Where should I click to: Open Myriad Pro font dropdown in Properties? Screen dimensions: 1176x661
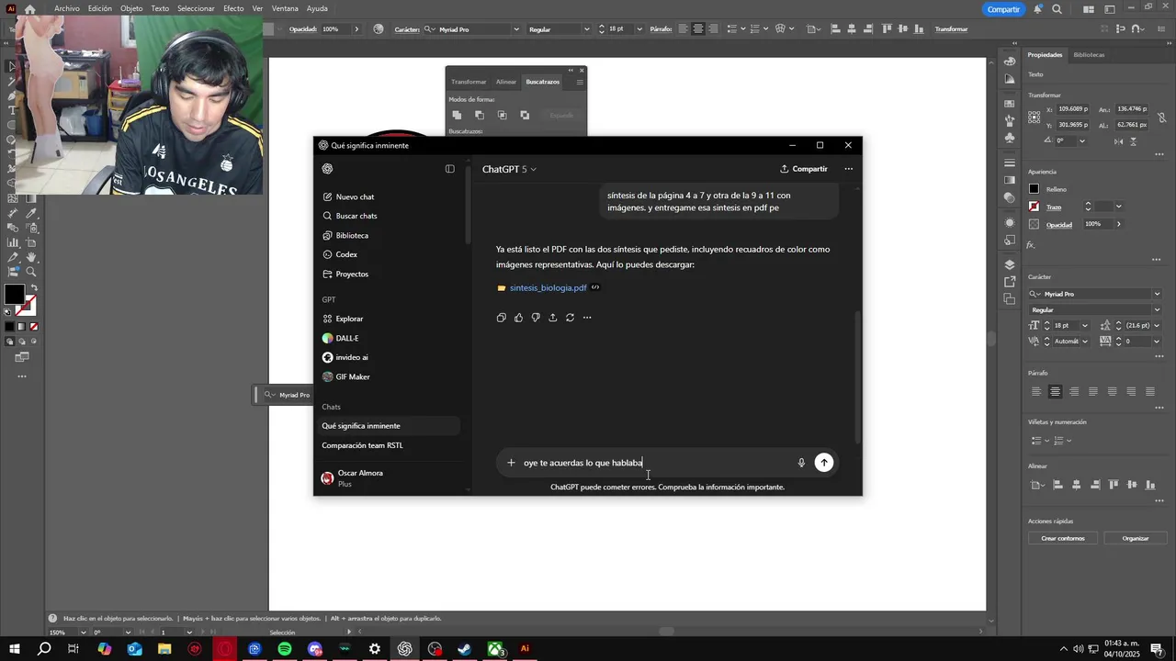pyautogui.click(x=1157, y=294)
